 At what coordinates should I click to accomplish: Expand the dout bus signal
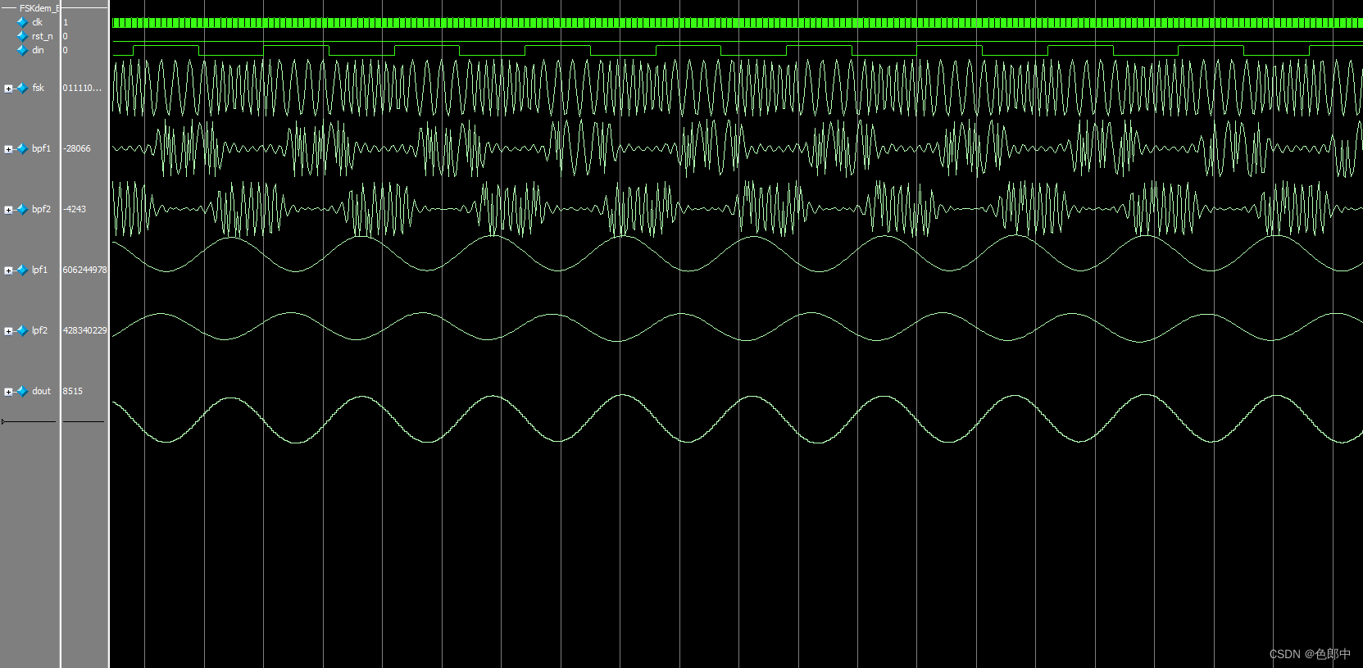[x=8, y=392]
